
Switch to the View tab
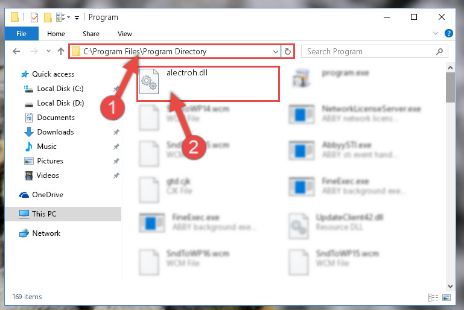pyautogui.click(x=125, y=34)
